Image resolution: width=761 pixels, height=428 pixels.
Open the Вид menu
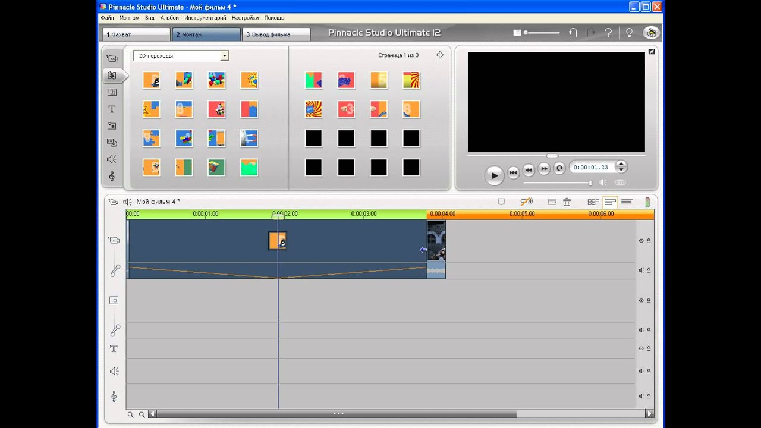(150, 18)
